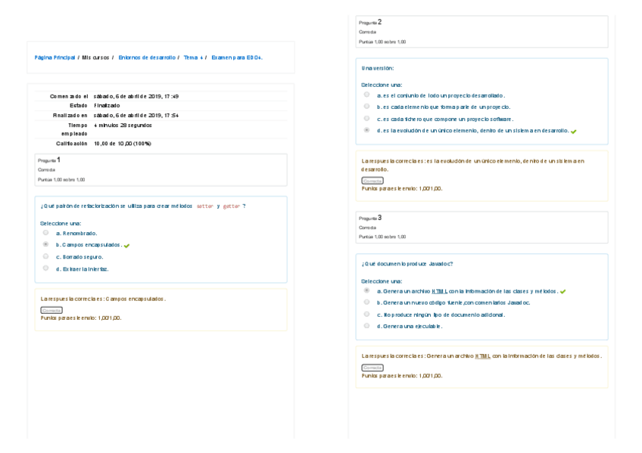Open 'Página Principal' breadcrumb link
Viewport: 642px width, 453px height.
(55, 57)
